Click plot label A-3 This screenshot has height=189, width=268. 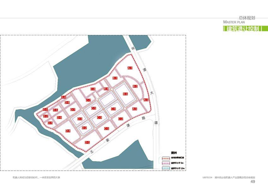(130, 68)
